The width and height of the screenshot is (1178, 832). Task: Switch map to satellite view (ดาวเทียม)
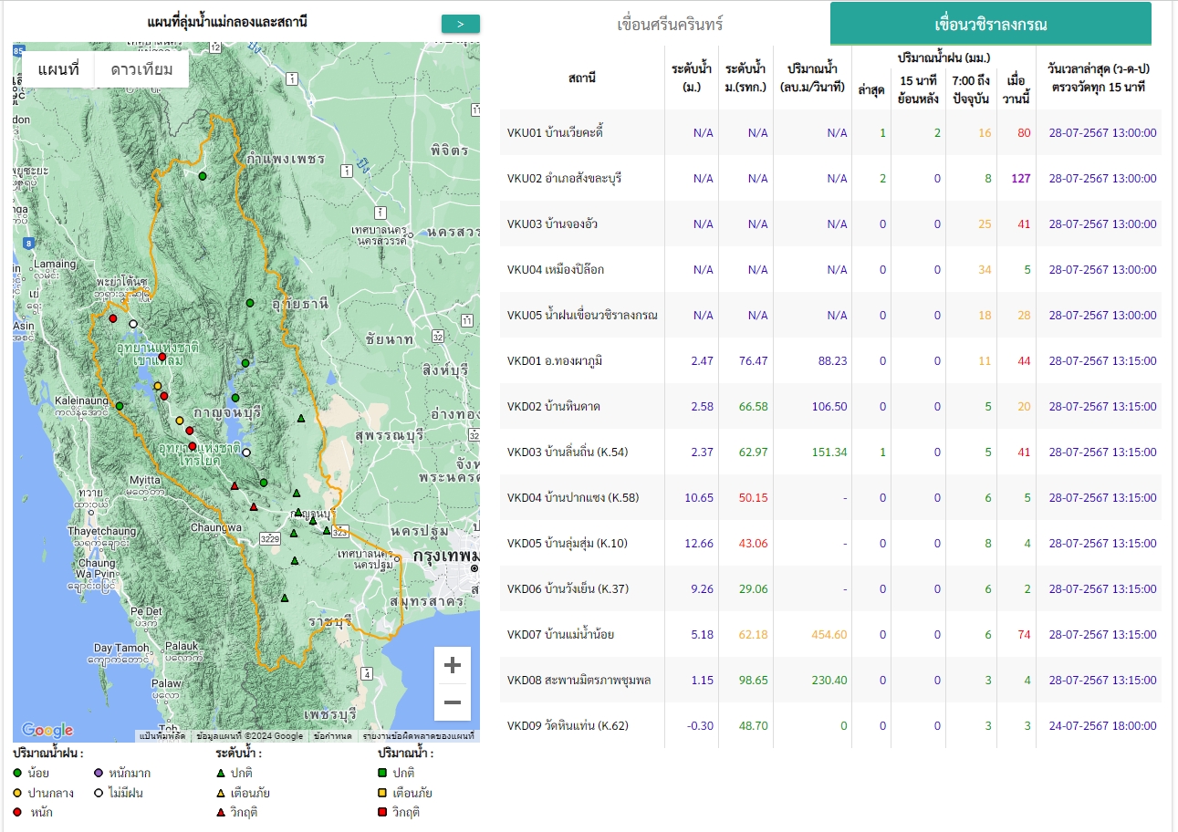tap(141, 69)
